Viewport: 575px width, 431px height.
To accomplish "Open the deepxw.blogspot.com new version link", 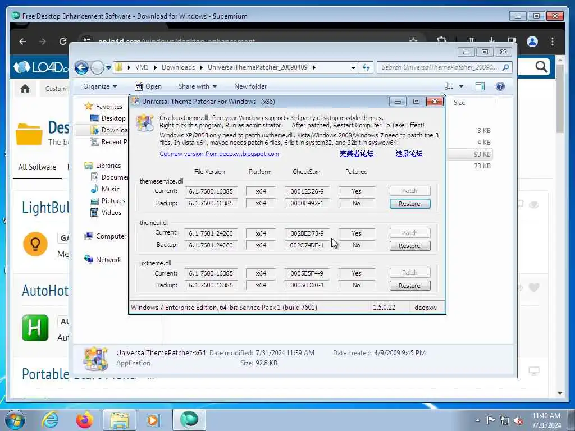I will (x=220, y=154).
